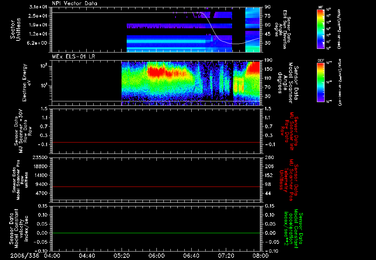Click the '90' Sun elevation tick label
The width and height of the screenshot is (376, 260).
pyautogui.click(x=267, y=7)
